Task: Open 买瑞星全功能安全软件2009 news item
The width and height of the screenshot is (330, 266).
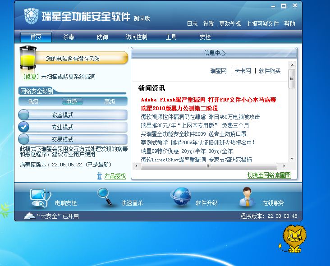Action: click(x=193, y=134)
